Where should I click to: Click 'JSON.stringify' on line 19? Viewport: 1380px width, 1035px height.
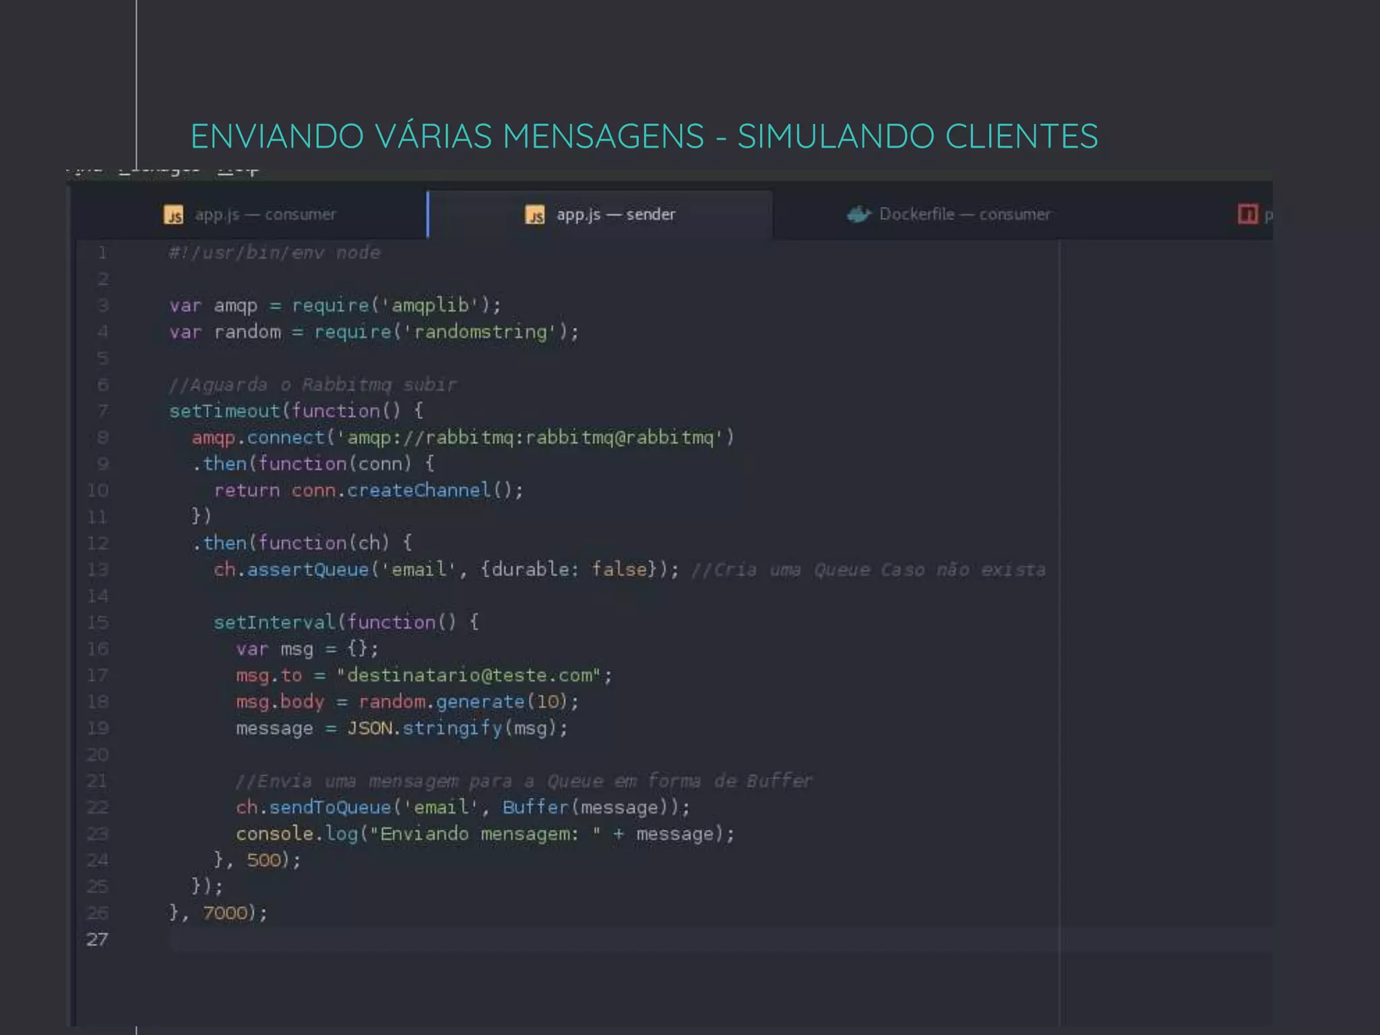click(x=425, y=728)
